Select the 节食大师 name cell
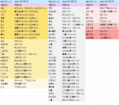This screenshot has height=105, width=119. coord(7,77)
